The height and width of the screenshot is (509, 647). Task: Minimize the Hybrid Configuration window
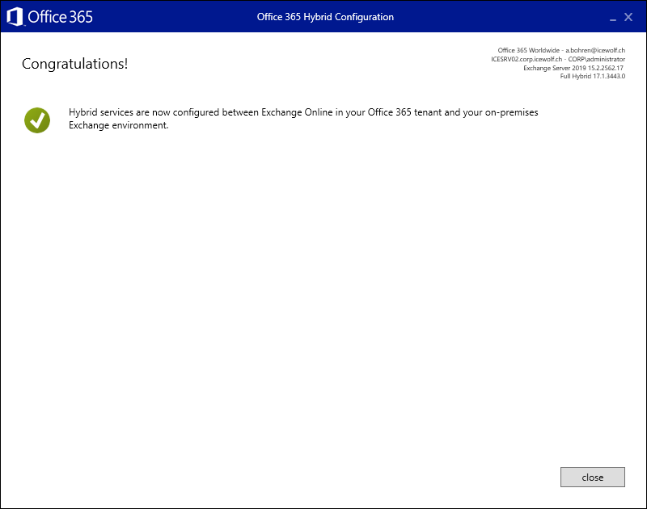click(x=613, y=18)
